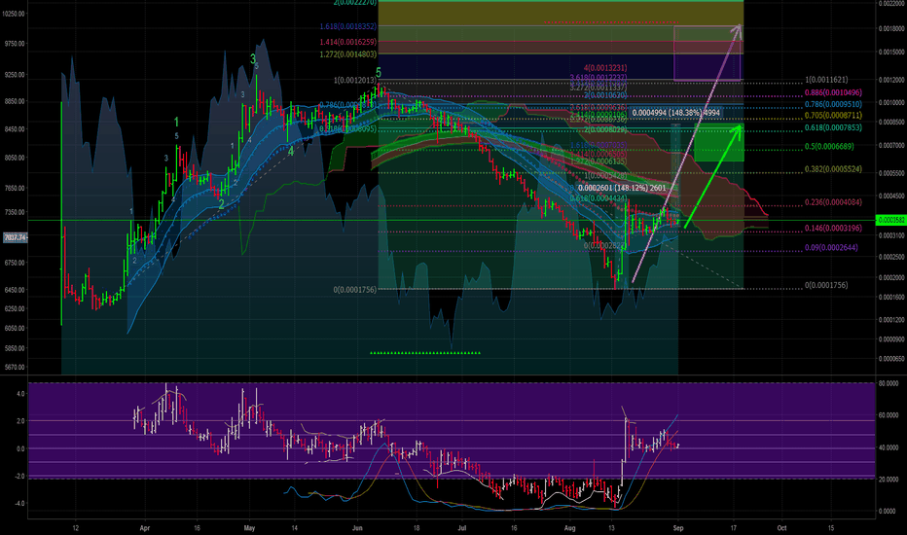907x535 pixels.
Task: Click the 0.618(0.0007853) retracement label
Action: point(833,127)
